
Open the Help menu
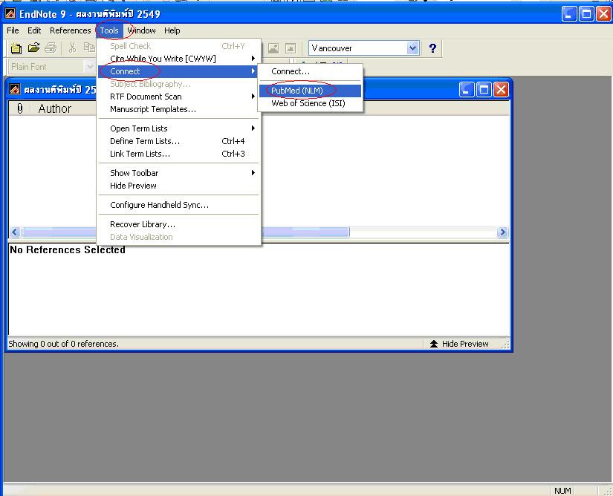coord(172,30)
